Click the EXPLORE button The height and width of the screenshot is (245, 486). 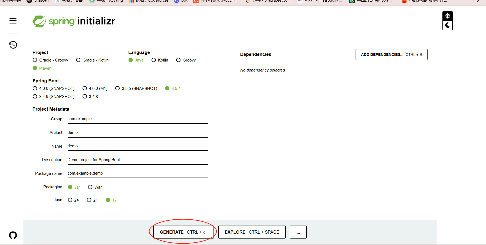pyautogui.click(x=252, y=232)
